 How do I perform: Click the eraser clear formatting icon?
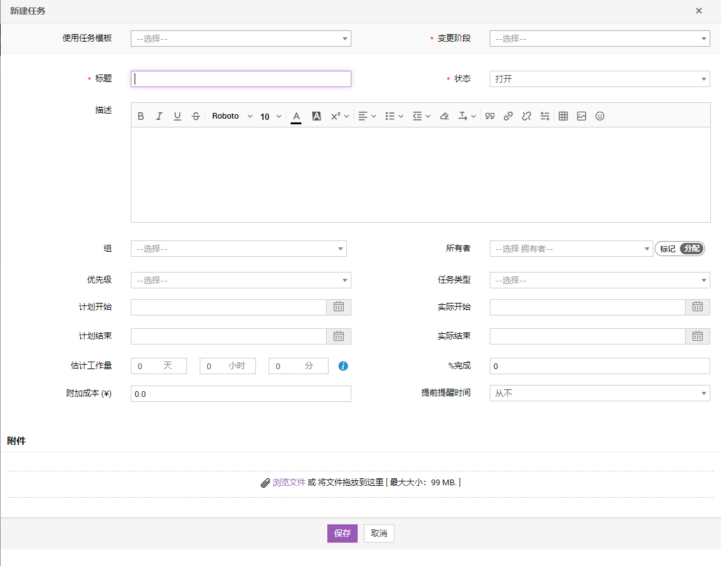[444, 116]
